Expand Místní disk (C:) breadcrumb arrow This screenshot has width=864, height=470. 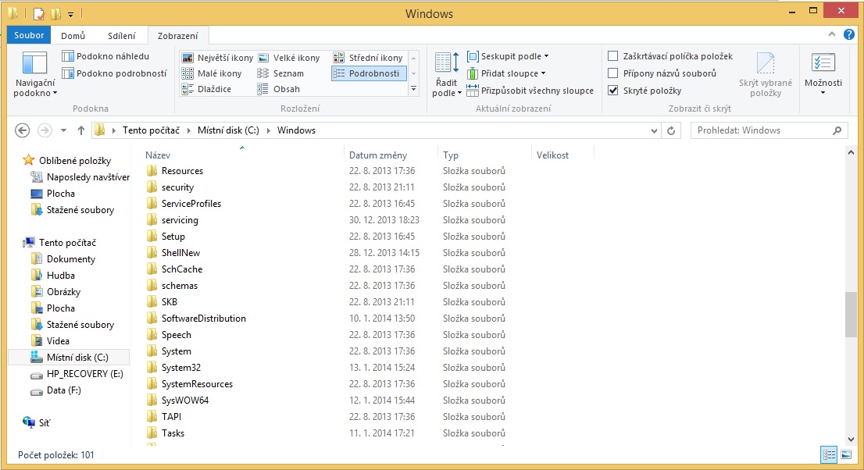[269, 130]
